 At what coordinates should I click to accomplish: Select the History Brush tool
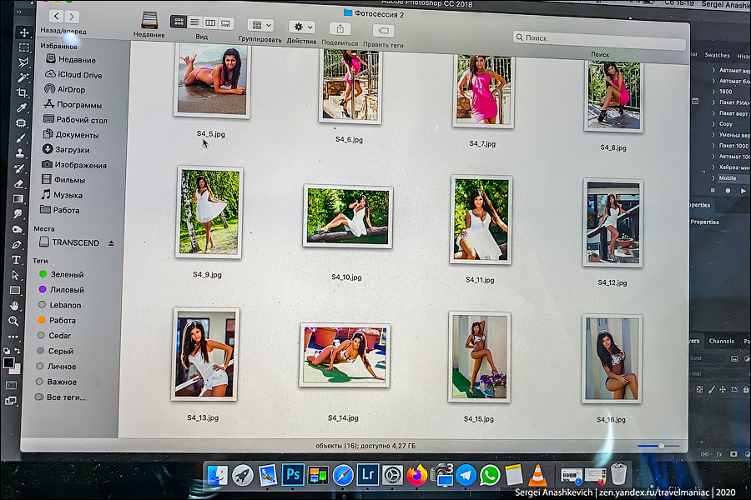20,168
